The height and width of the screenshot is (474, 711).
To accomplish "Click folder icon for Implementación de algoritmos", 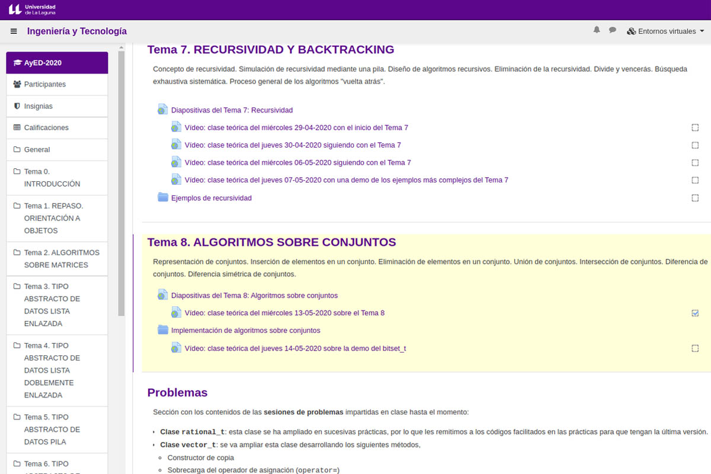I will tap(163, 330).
